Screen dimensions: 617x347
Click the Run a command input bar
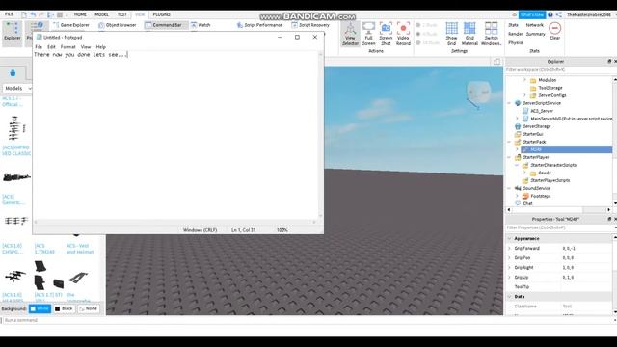click(x=307, y=320)
